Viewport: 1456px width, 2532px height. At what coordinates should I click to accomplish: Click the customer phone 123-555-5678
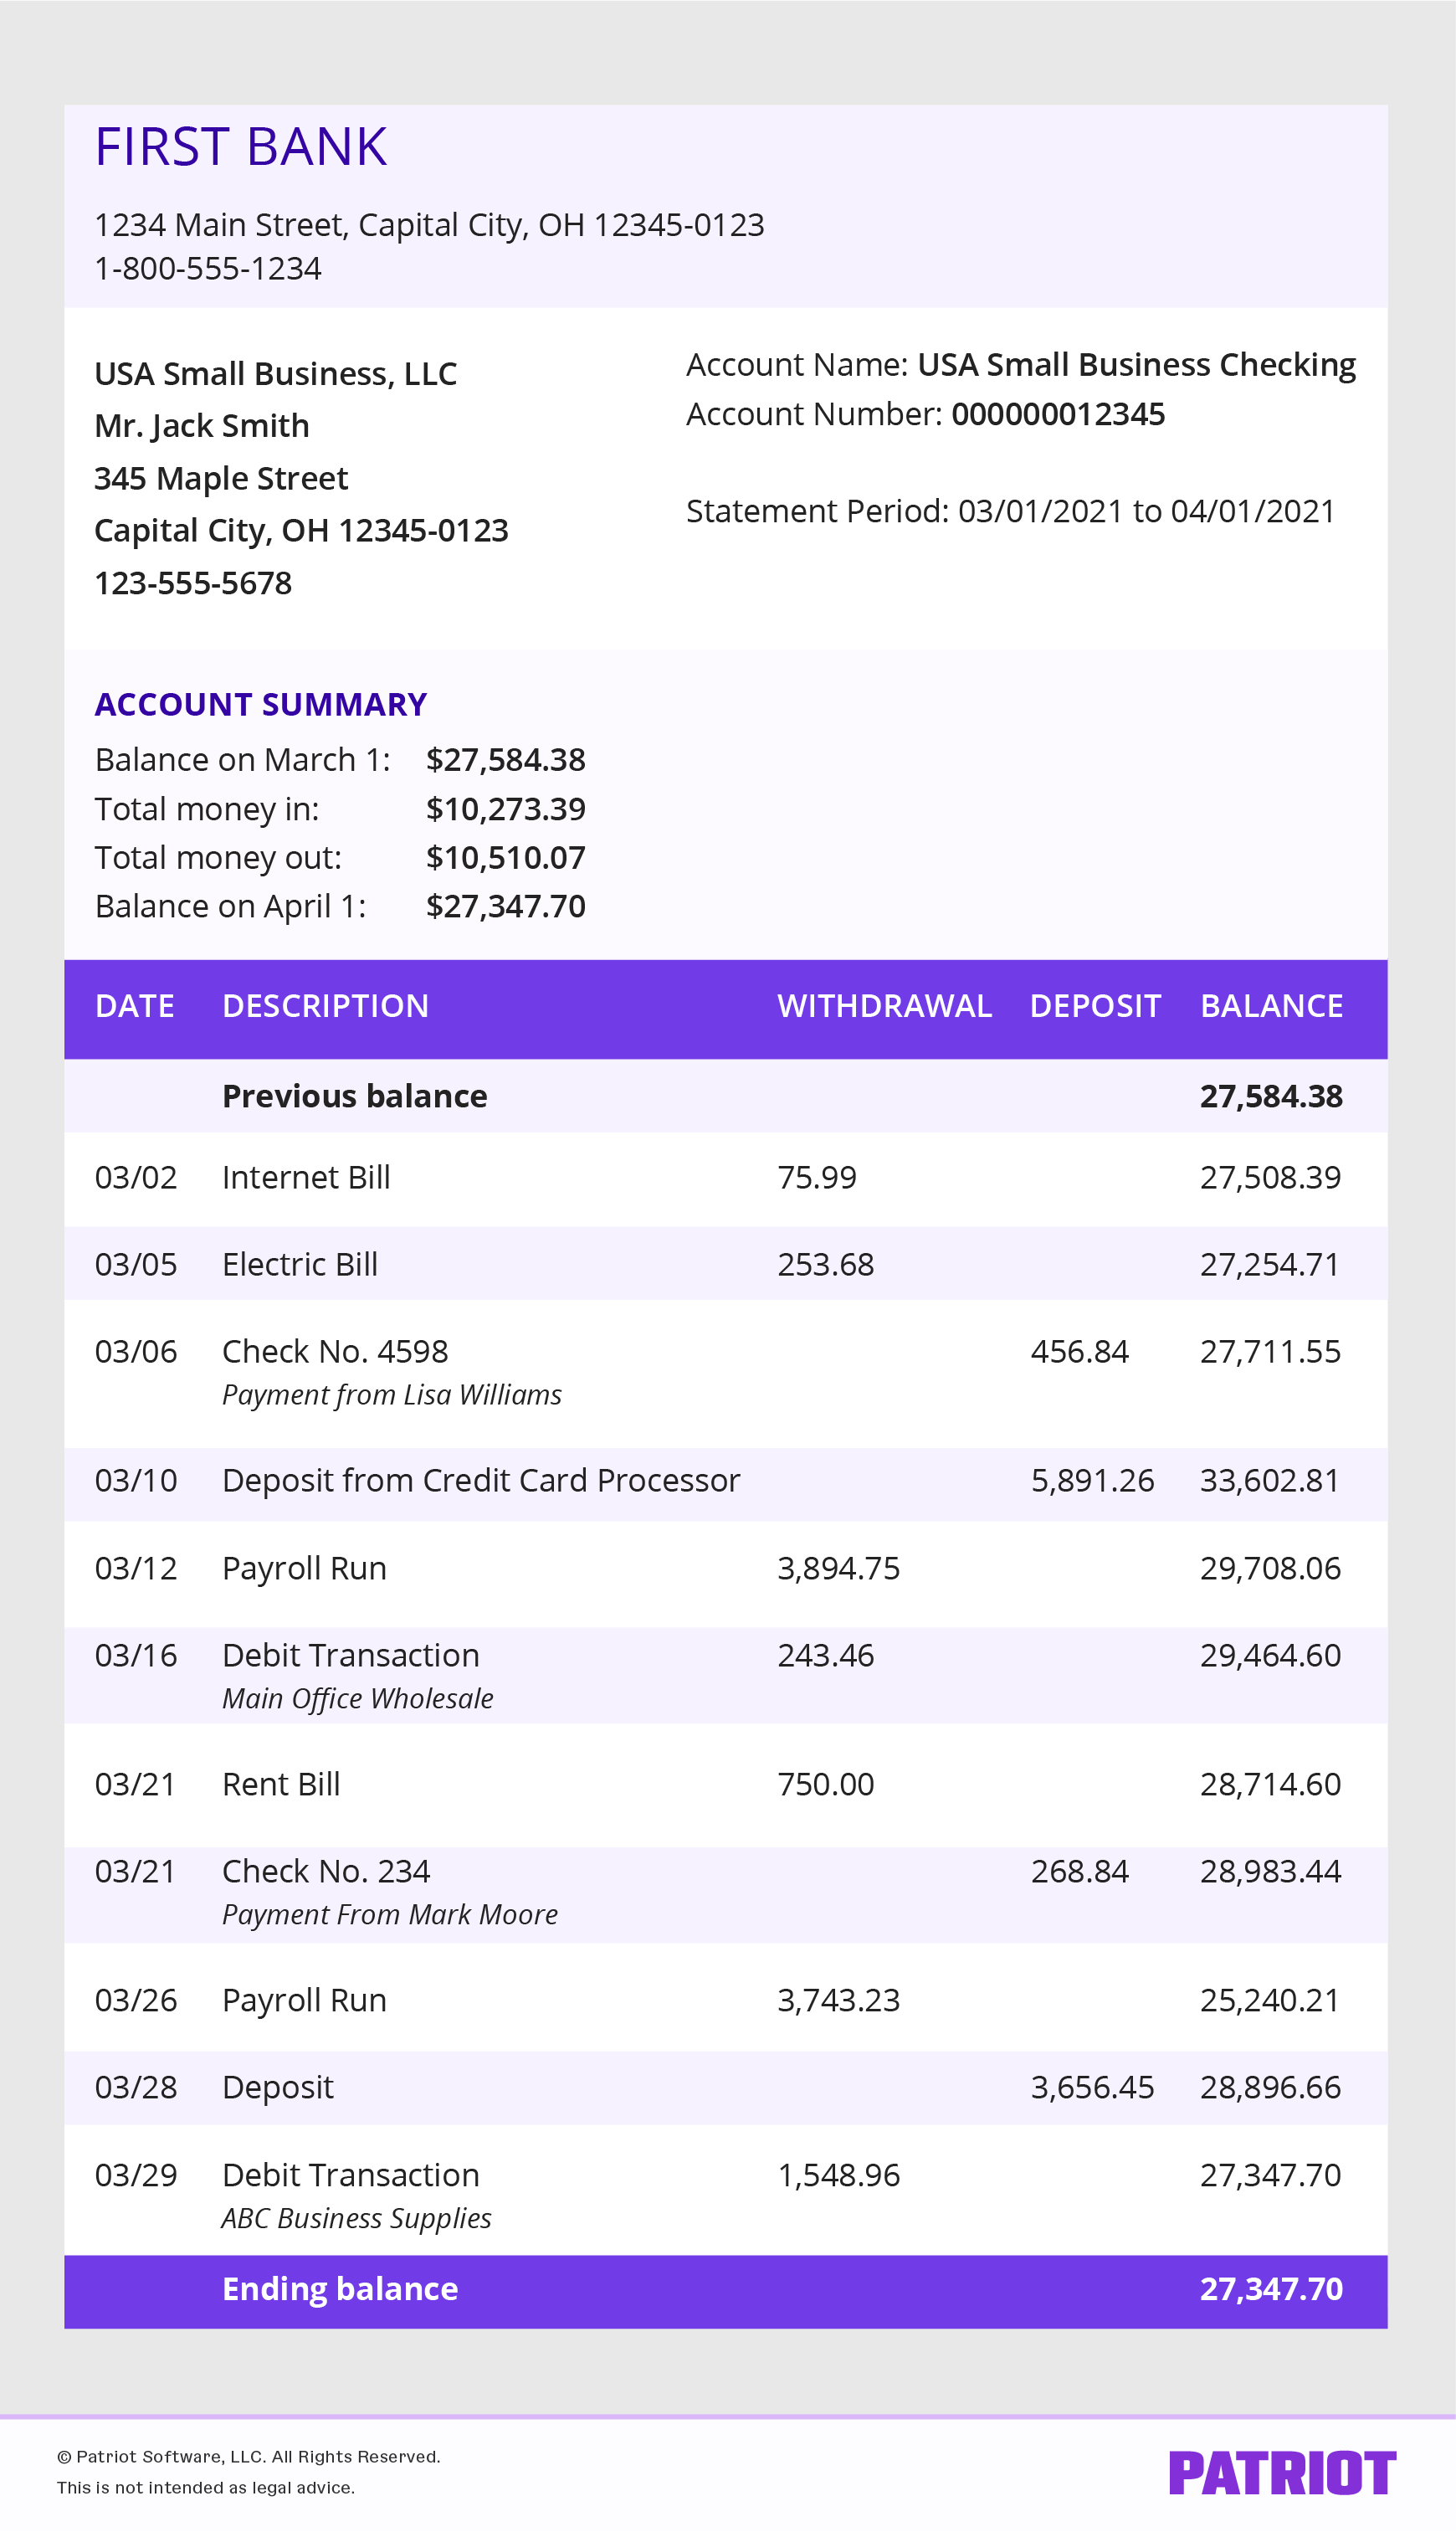pos(190,583)
